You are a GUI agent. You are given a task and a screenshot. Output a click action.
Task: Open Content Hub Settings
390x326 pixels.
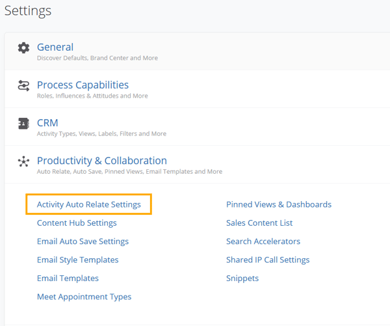click(x=77, y=223)
